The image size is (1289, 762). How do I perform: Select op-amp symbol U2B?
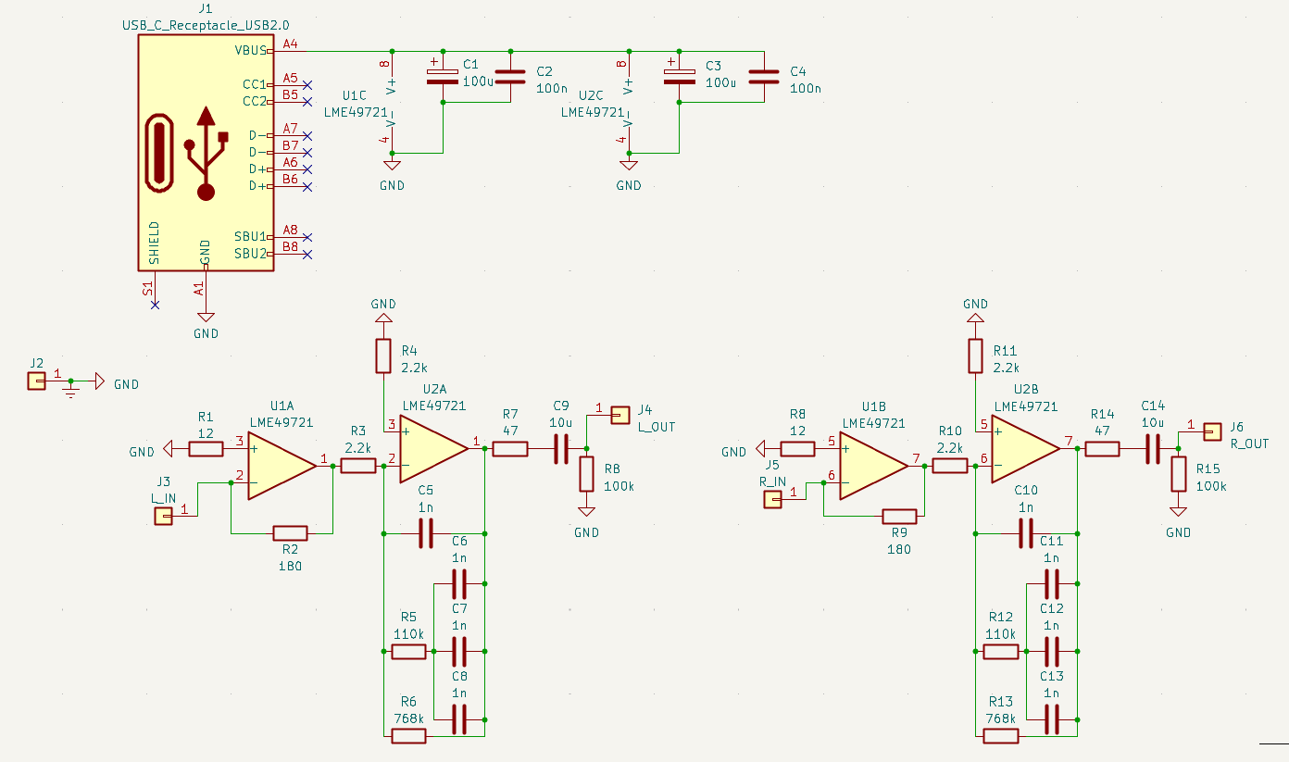tap(1026, 449)
